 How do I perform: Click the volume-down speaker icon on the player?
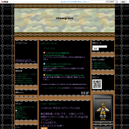96,122
